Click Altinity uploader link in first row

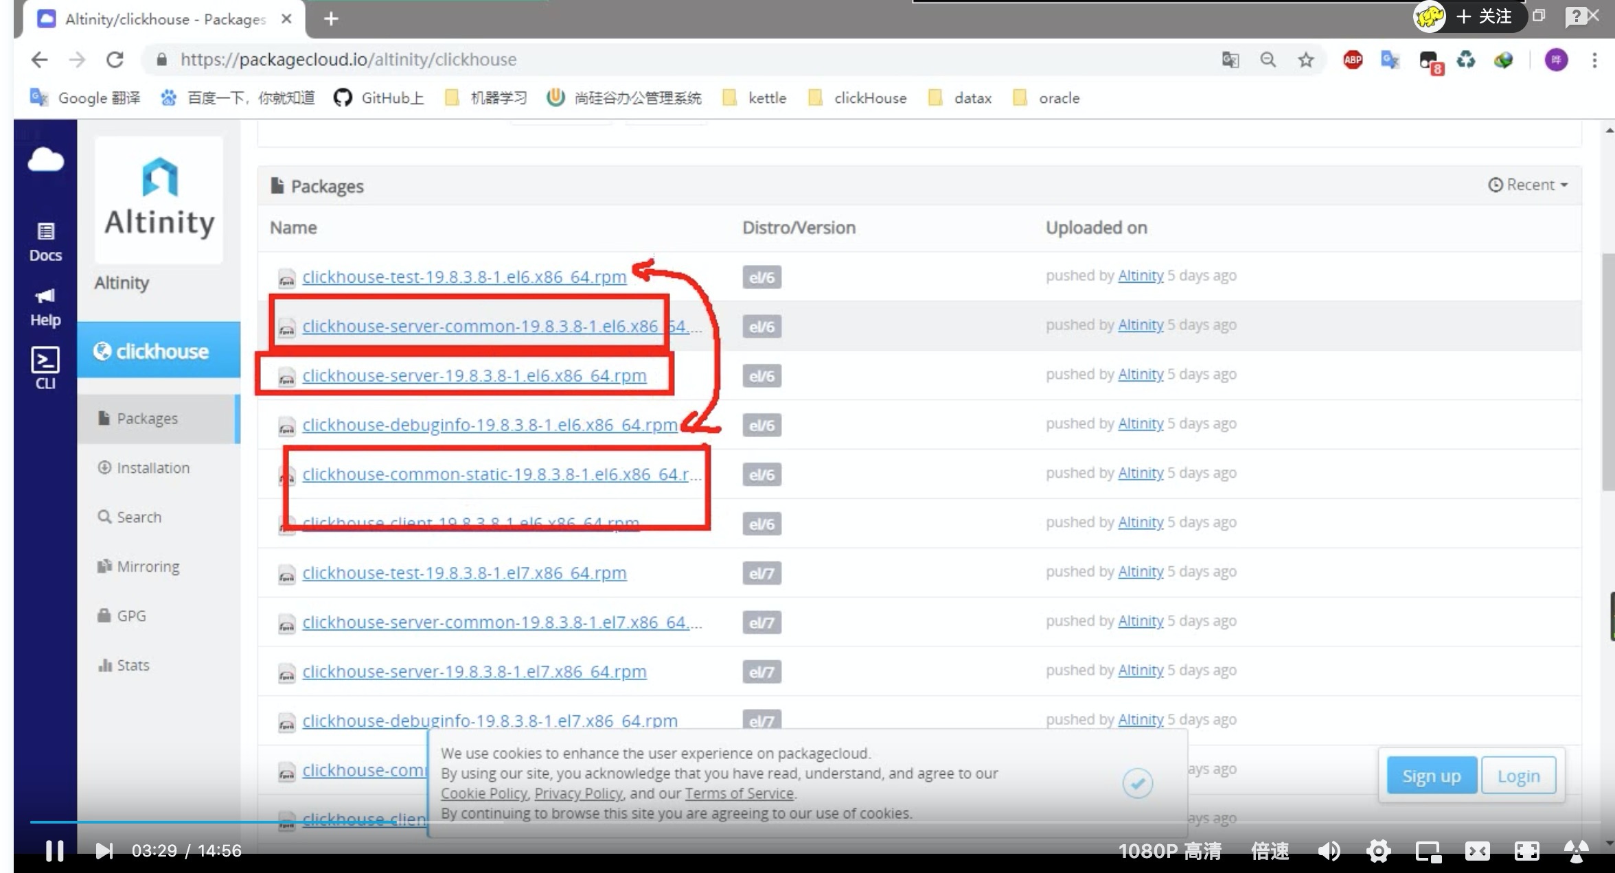(x=1141, y=276)
